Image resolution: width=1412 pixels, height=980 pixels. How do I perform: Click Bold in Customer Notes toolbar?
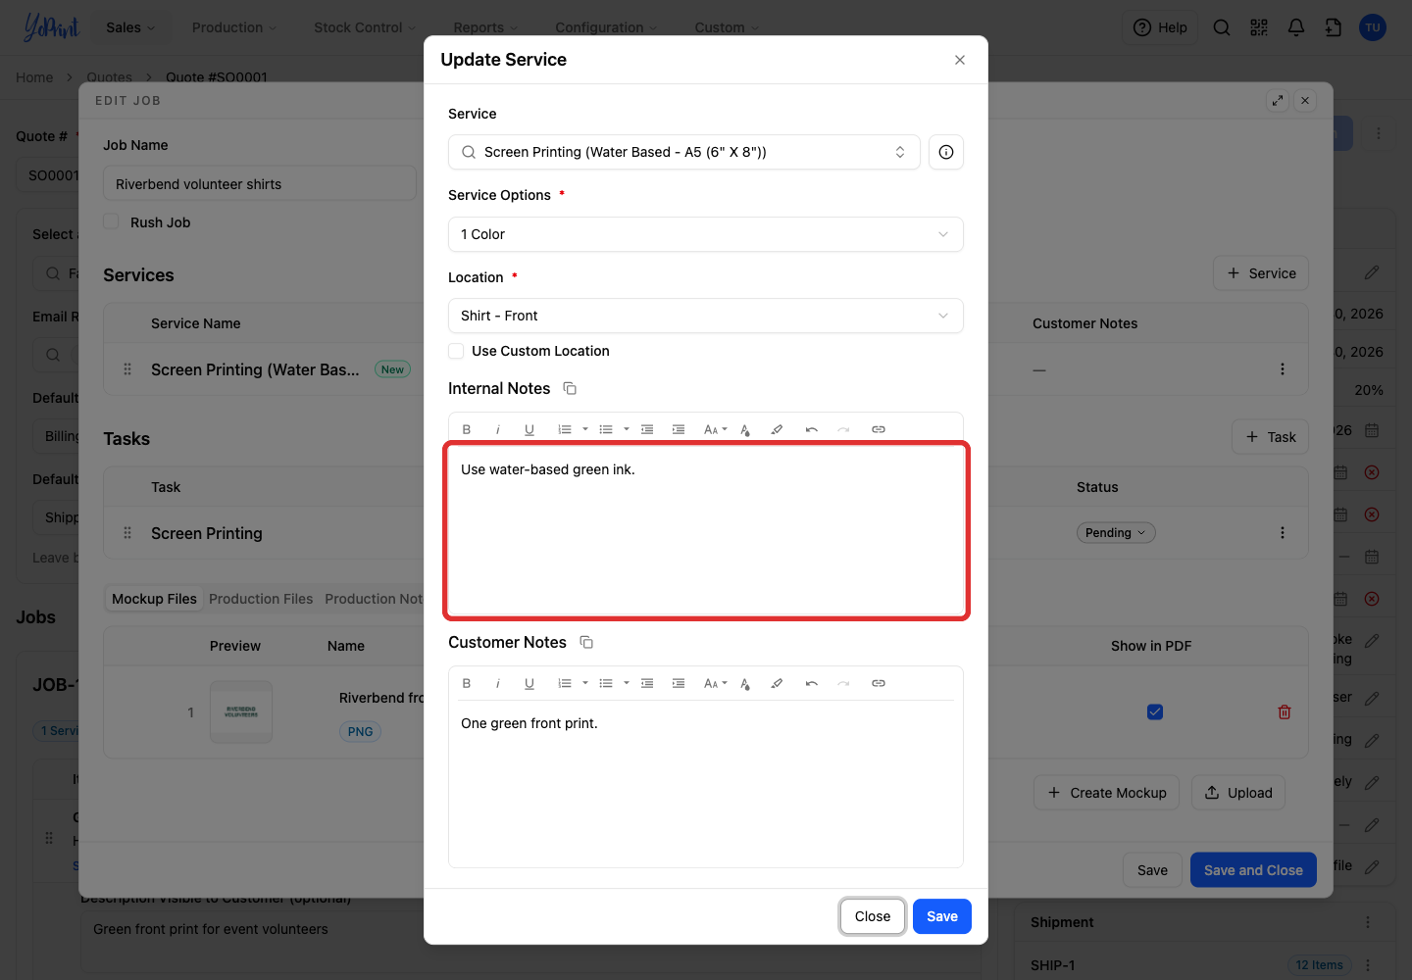467,683
